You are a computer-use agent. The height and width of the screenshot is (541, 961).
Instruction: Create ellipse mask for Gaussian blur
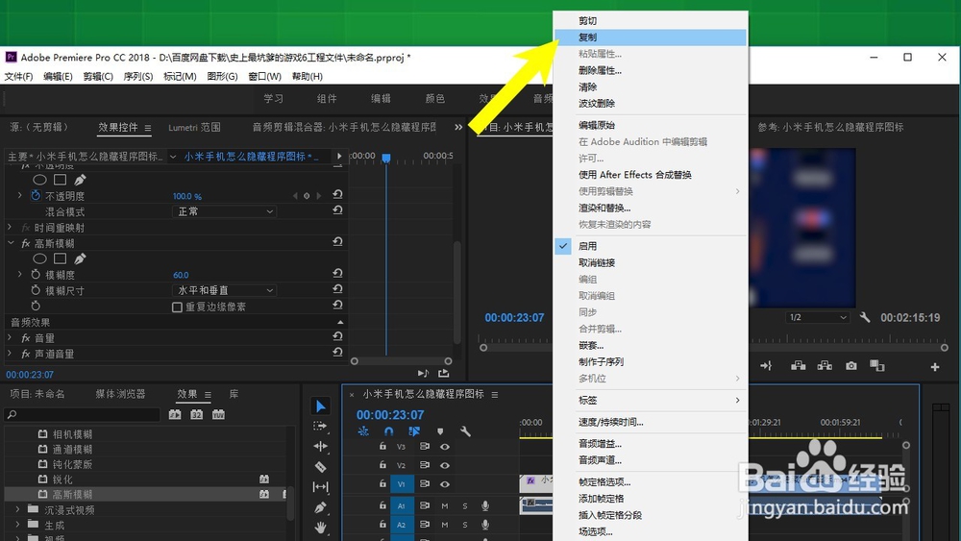[x=39, y=258]
